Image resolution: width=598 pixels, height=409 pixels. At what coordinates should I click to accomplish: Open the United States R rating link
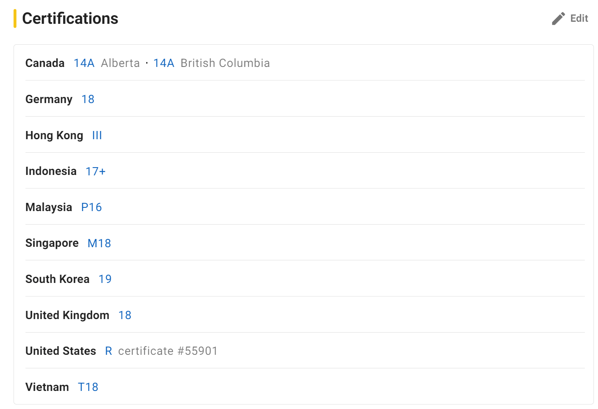(108, 351)
